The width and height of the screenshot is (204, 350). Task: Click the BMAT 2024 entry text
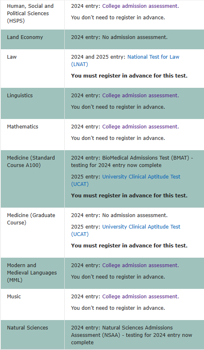tap(132, 161)
